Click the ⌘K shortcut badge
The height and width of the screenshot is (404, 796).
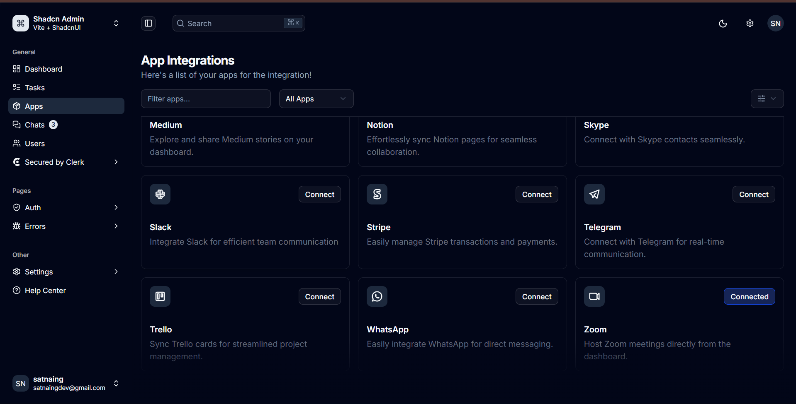pyautogui.click(x=294, y=23)
